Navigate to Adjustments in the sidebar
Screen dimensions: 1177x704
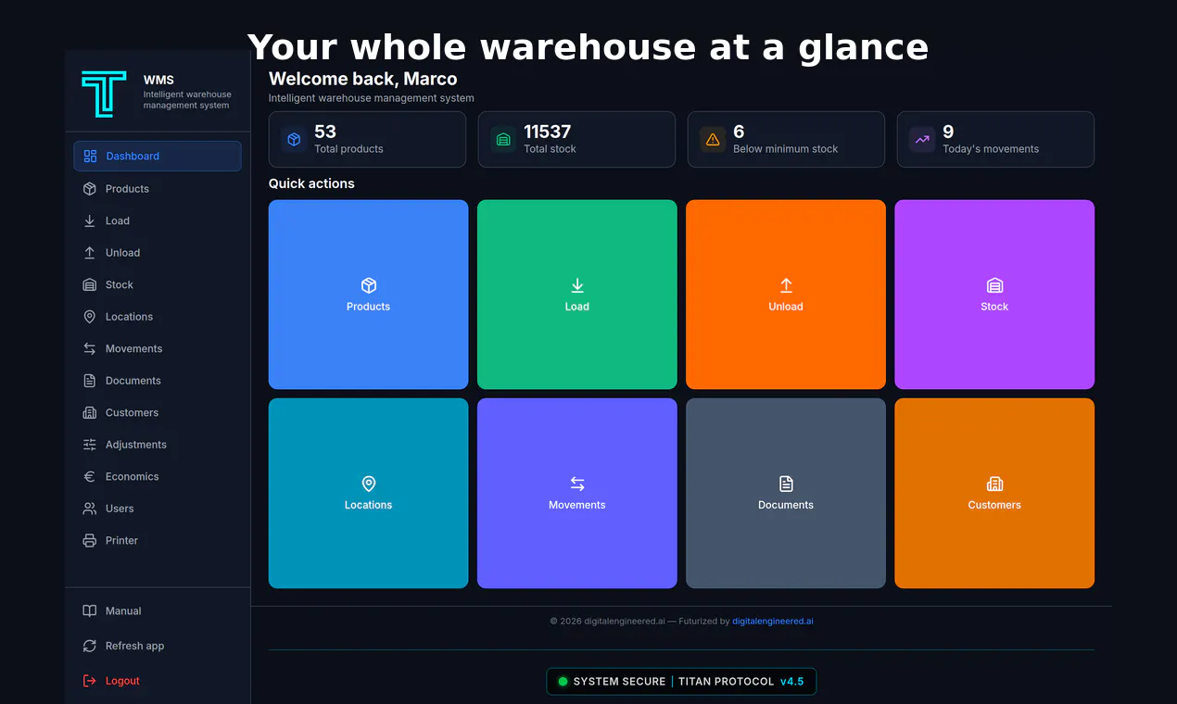tap(158, 445)
